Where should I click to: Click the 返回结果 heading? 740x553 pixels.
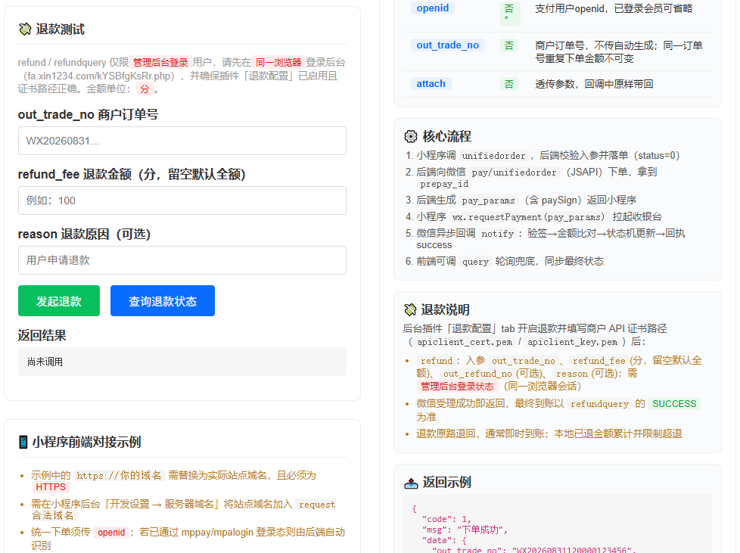pyautogui.click(x=42, y=335)
